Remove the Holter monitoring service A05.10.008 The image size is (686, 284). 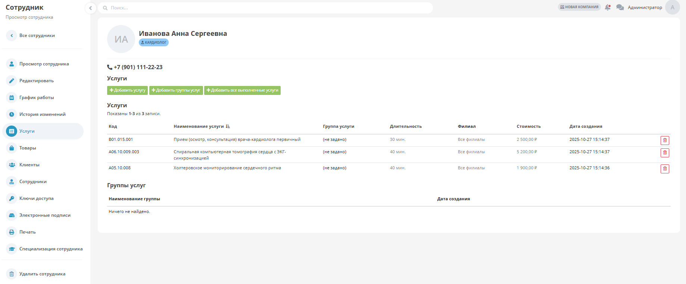coord(665,169)
